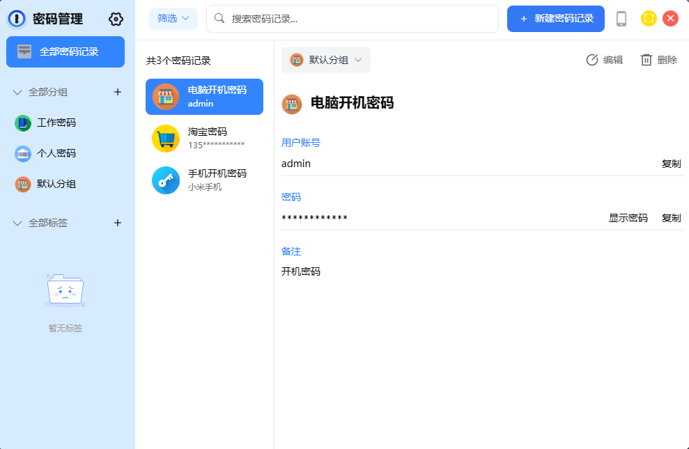Screen dimensions: 689x449
Task: Open the 个人密码 group
Action: [x=56, y=153]
